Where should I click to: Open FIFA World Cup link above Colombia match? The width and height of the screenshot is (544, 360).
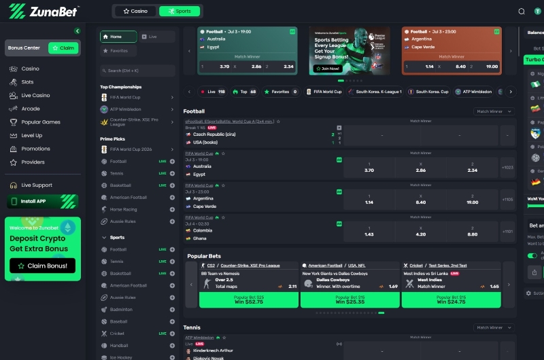coord(199,217)
